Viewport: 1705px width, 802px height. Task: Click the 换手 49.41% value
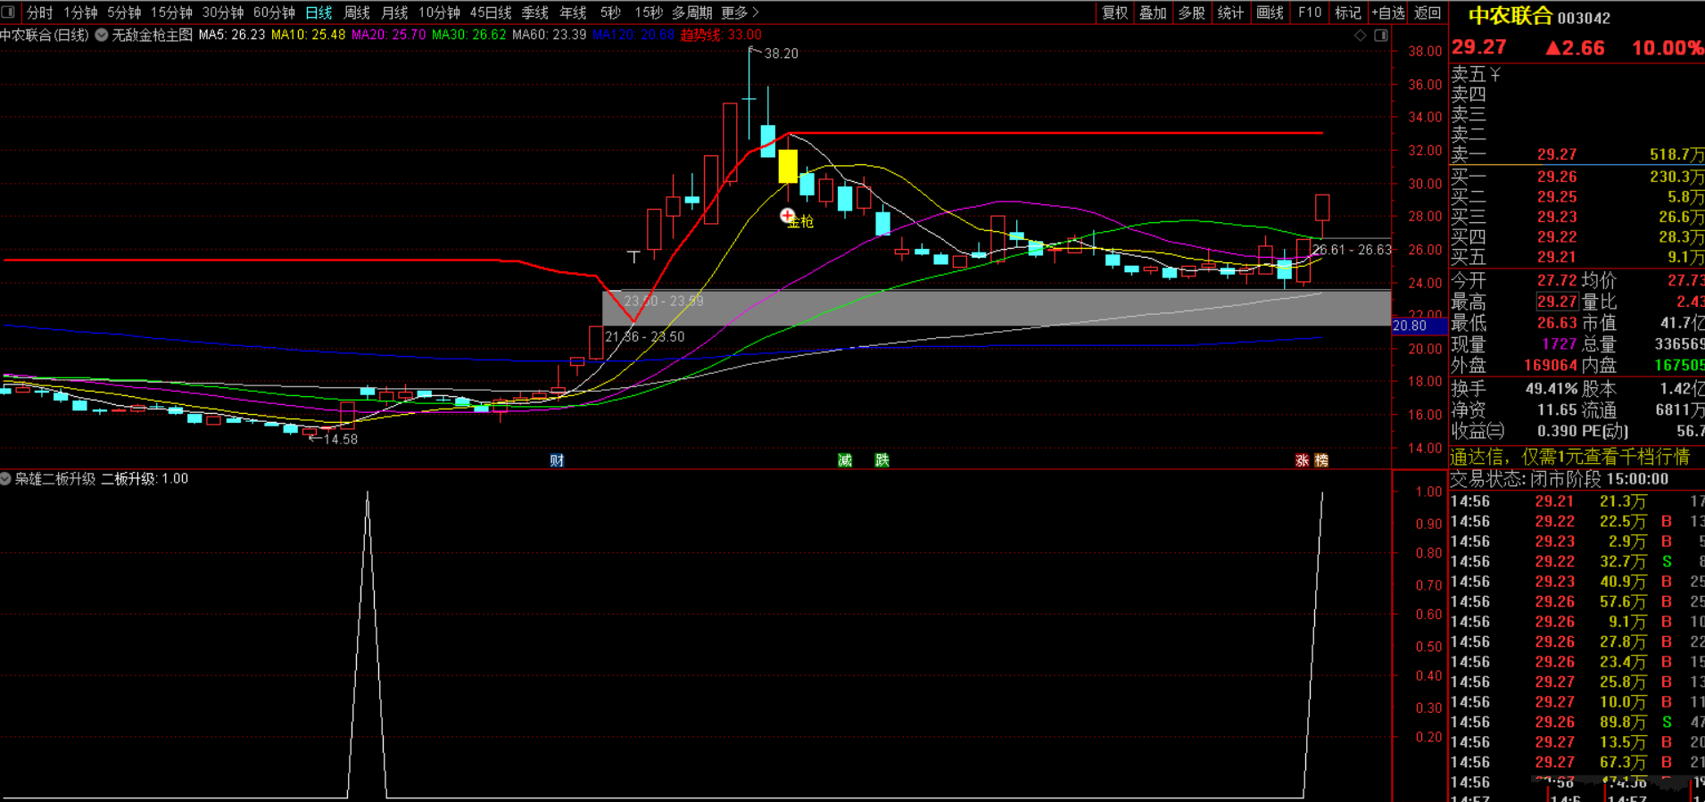1552,389
